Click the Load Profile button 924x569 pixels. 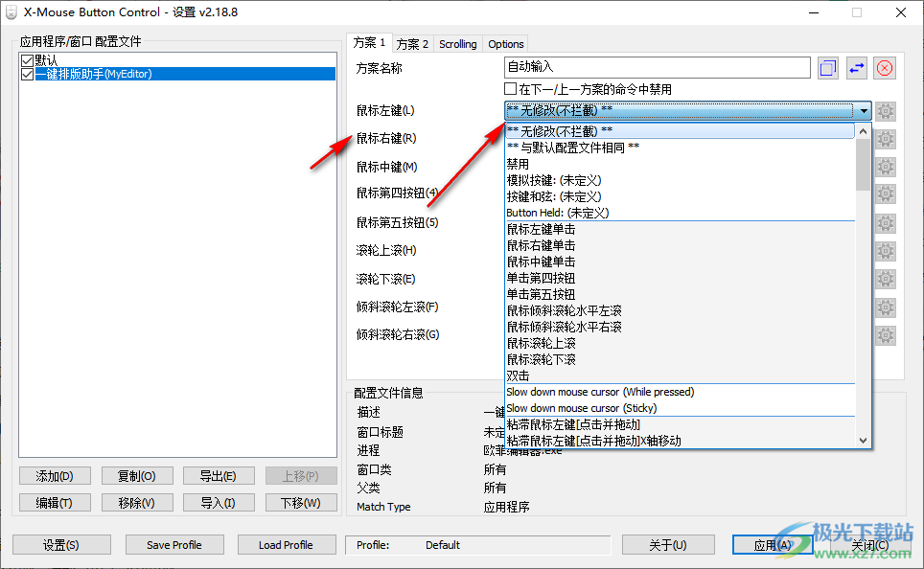tap(287, 545)
